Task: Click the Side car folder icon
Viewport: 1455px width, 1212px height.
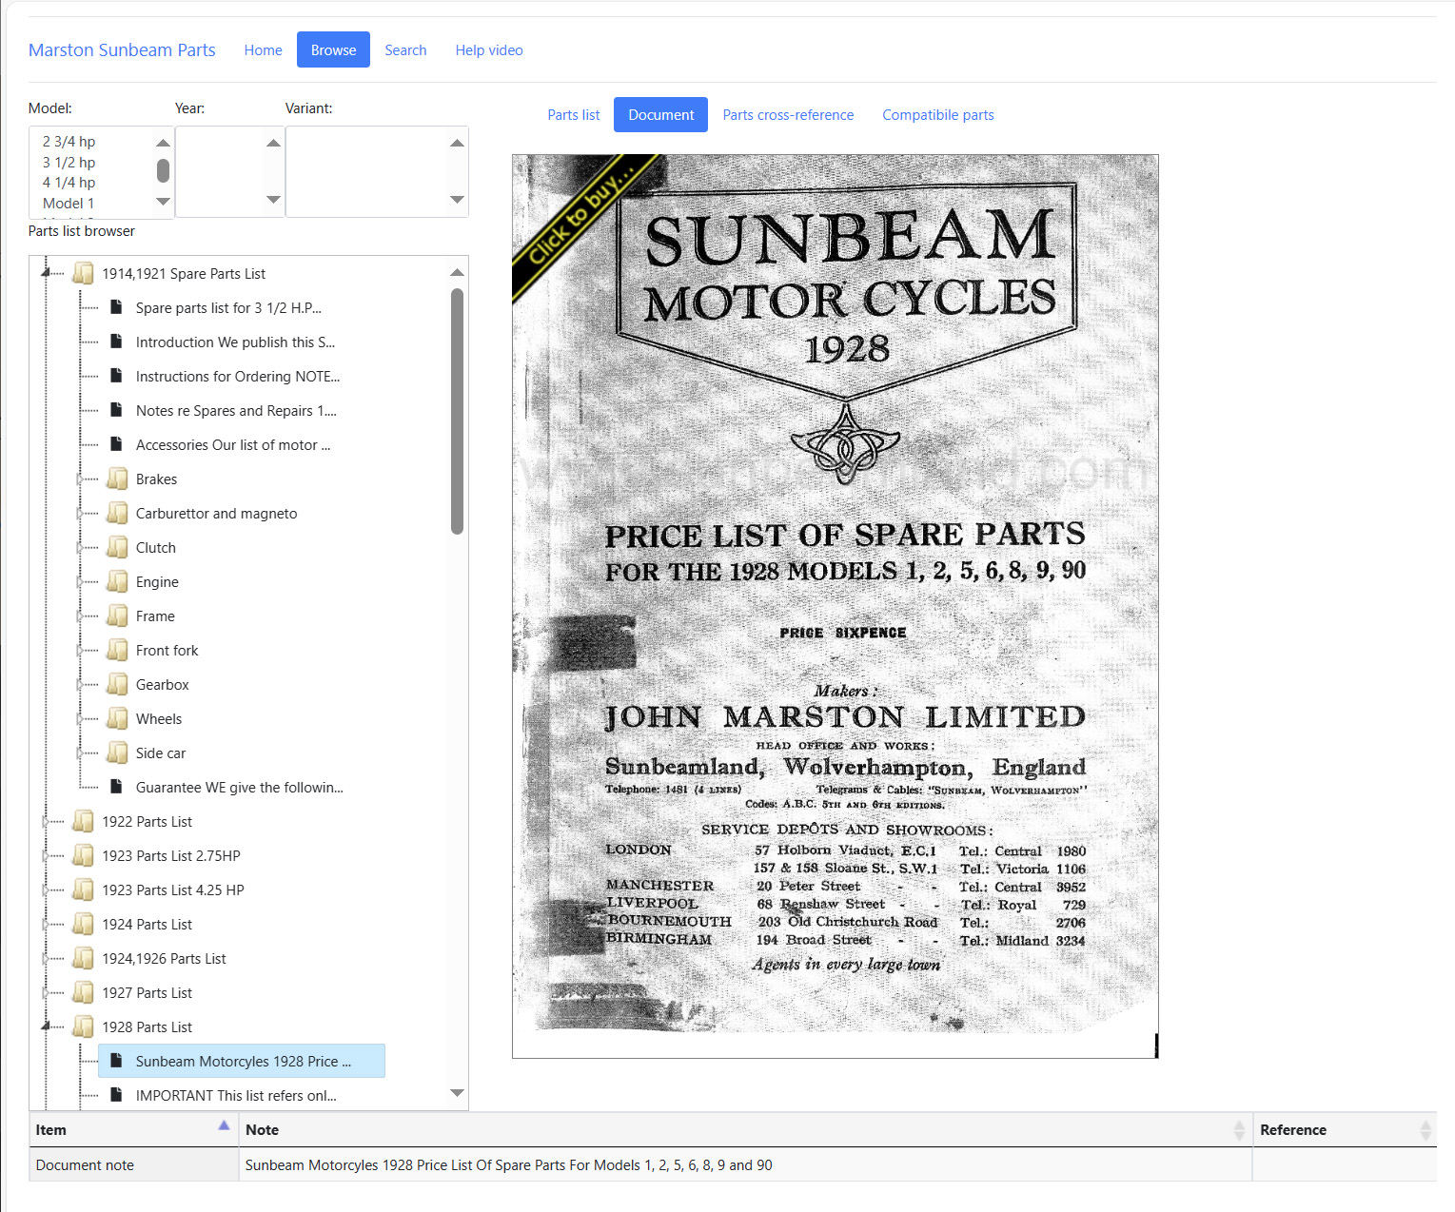Action: [x=117, y=753]
